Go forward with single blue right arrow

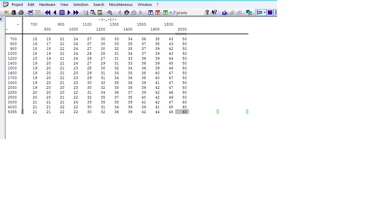pyautogui.click(x=69, y=13)
